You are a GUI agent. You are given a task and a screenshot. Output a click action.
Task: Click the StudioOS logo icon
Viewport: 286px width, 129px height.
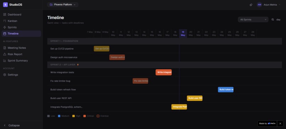(x=5, y=5)
